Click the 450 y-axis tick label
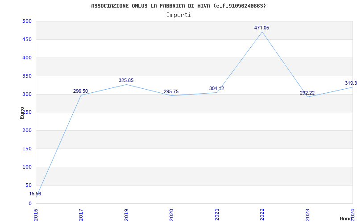 click(x=27, y=40)
